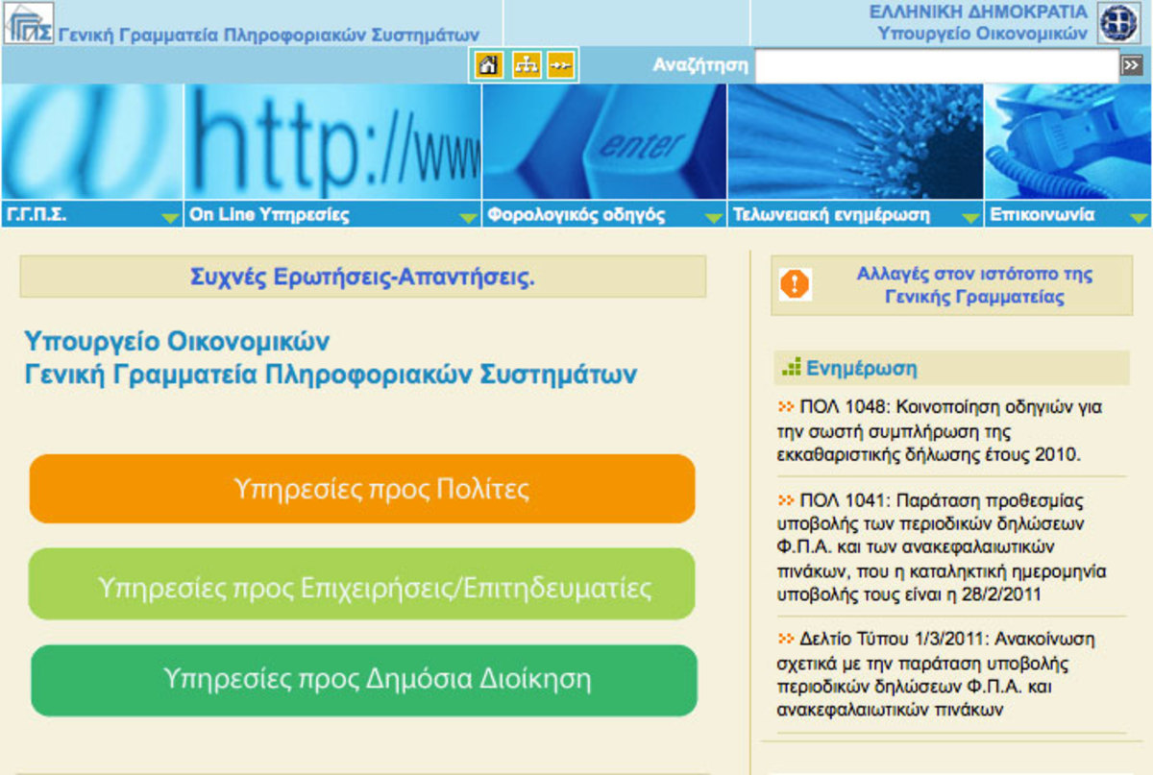Click the orange Υπηρεσίες προς Πολίτες button
The width and height of the screenshot is (1153, 775).
point(362,489)
